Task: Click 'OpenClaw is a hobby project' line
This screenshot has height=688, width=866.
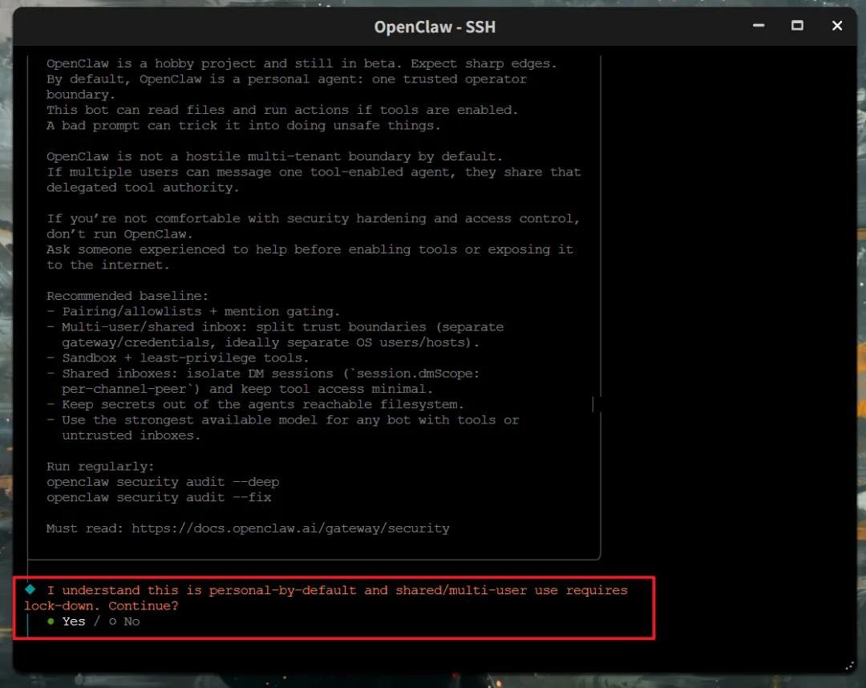Action: coord(301,63)
